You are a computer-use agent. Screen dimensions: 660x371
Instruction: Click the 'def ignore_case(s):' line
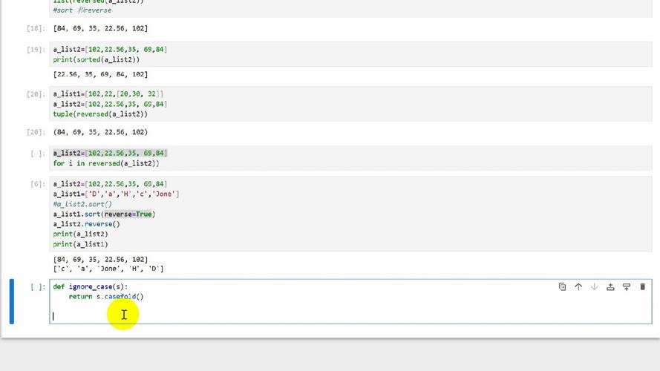[91, 286]
